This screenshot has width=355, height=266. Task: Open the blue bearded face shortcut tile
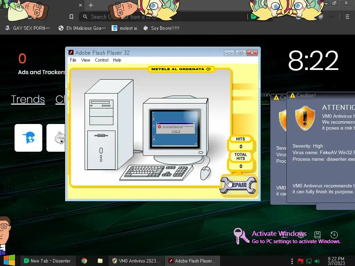tap(28, 138)
